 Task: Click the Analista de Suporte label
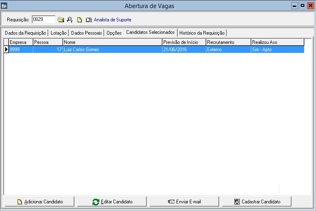coord(113,20)
